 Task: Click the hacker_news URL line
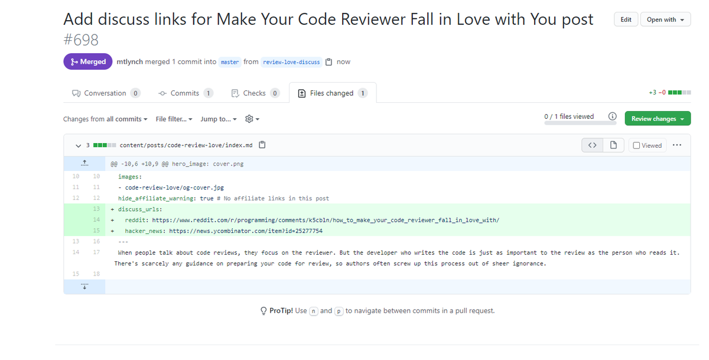pyautogui.click(x=398, y=231)
